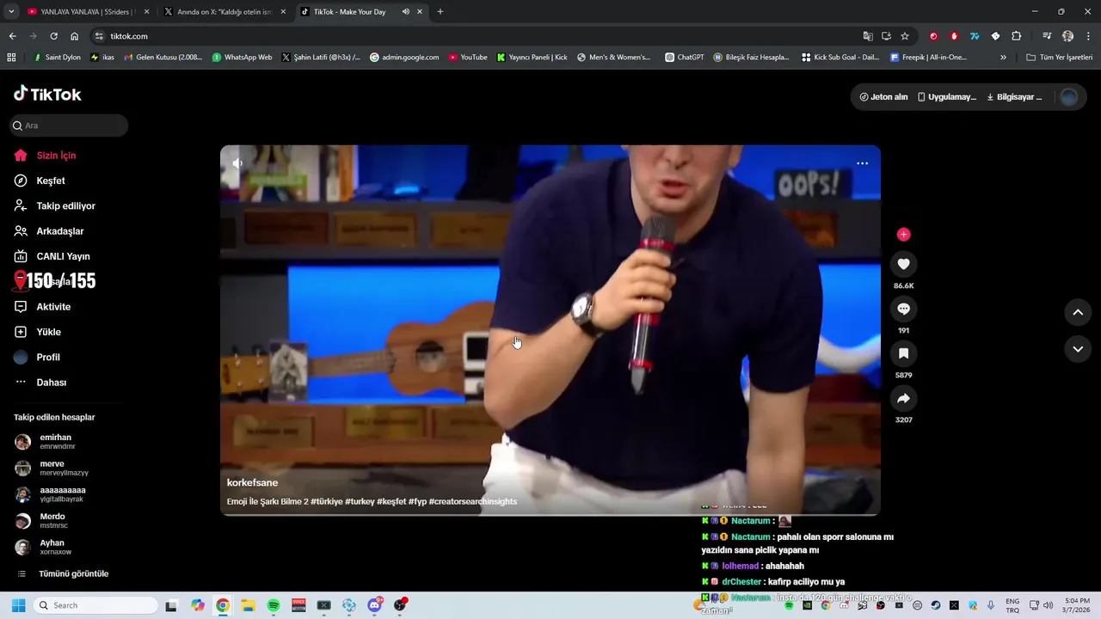Mute the TikTok tab audio icon
Image resolution: width=1101 pixels, height=619 pixels.
(405, 12)
